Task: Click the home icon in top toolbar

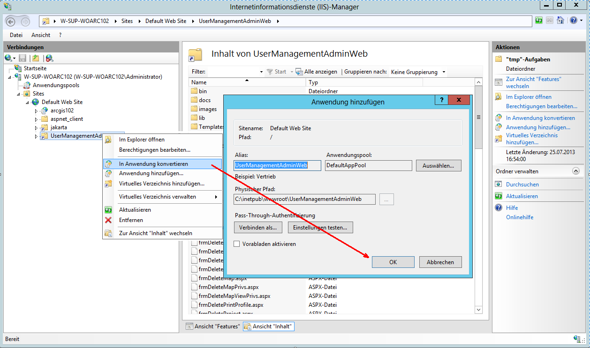Action: 560,21
